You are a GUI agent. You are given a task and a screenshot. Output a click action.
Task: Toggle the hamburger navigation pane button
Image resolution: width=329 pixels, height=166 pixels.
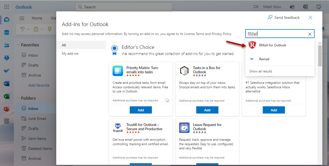point(22,18)
